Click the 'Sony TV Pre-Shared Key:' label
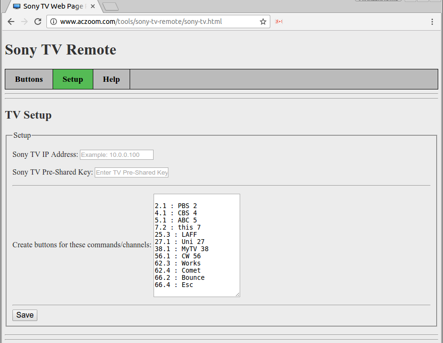 click(53, 172)
